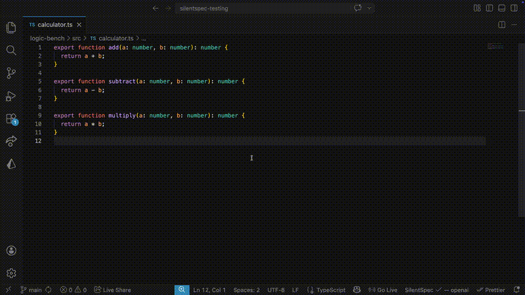Click the Prettier status item

pos(491,290)
